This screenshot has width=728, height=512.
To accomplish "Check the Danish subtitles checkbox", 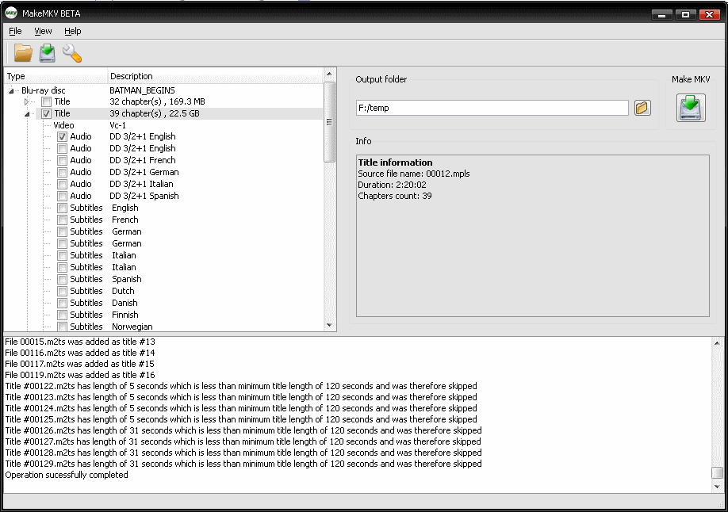I will tap(62, 303).
